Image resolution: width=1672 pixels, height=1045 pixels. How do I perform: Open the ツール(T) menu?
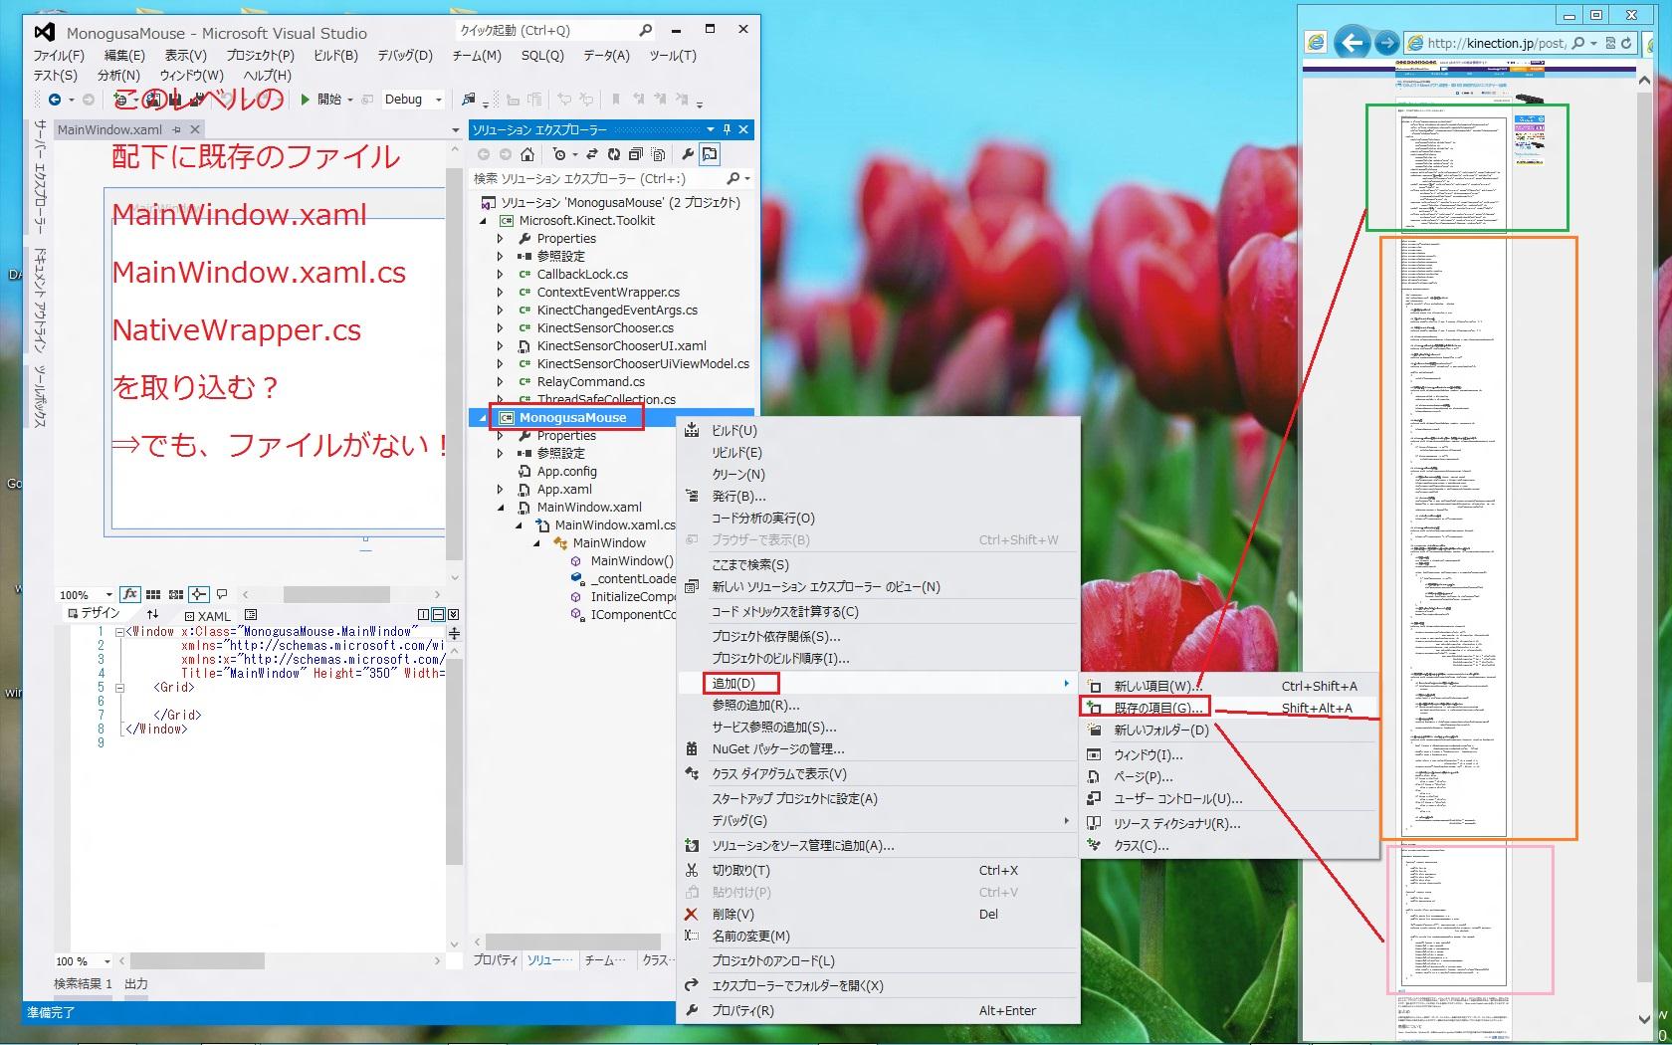pos(673,56)
